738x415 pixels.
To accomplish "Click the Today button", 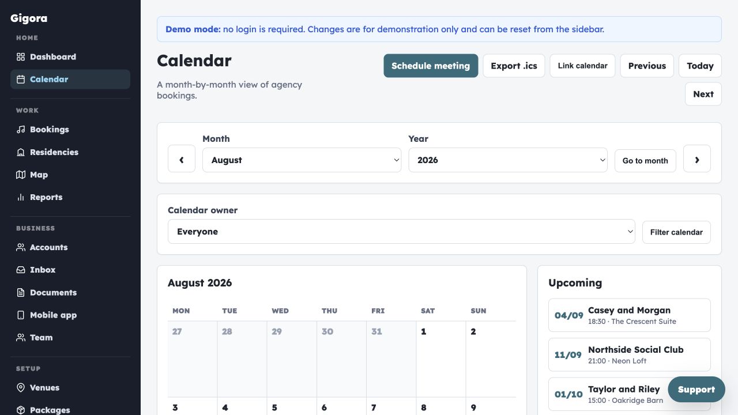I will pyautogui.click(x=700, y=66).
